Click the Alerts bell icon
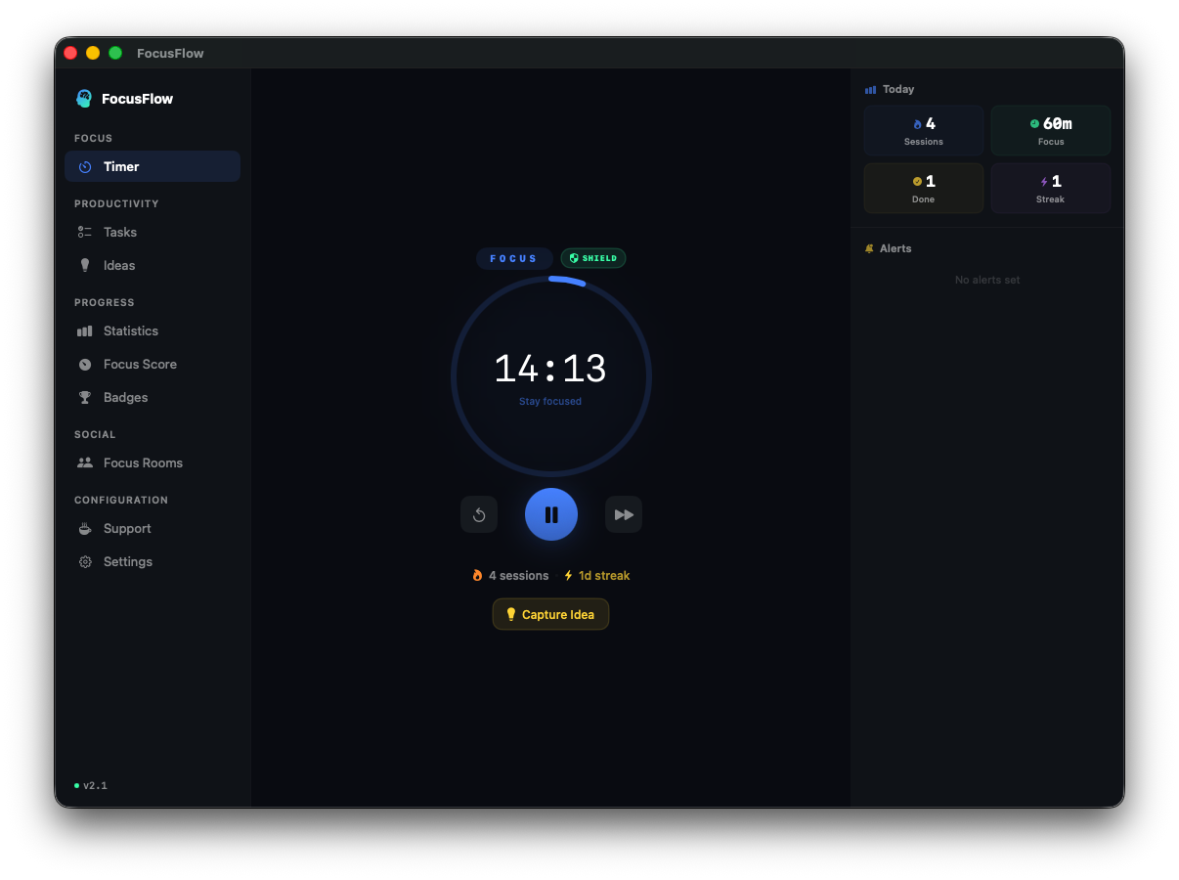 click(x=869, y=248)
